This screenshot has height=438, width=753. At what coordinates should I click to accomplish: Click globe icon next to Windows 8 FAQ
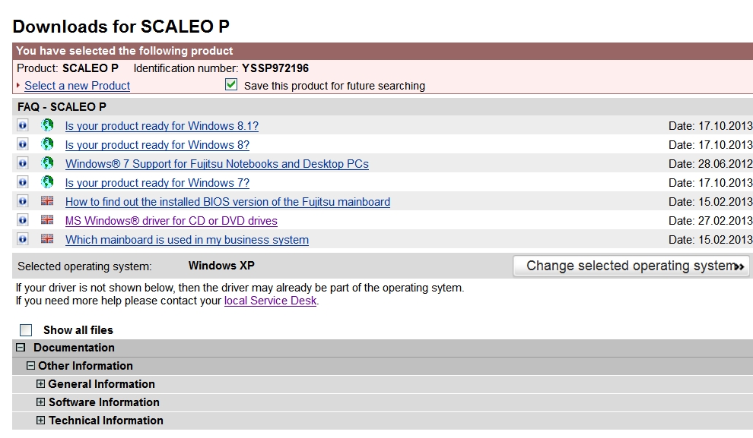(x=47, y=144)
